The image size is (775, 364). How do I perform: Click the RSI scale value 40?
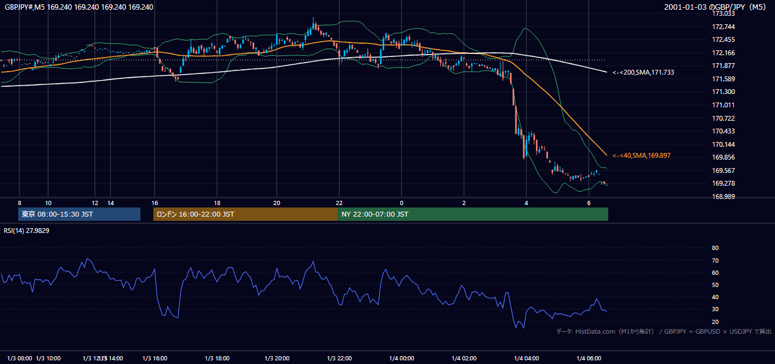coord(715,297)
